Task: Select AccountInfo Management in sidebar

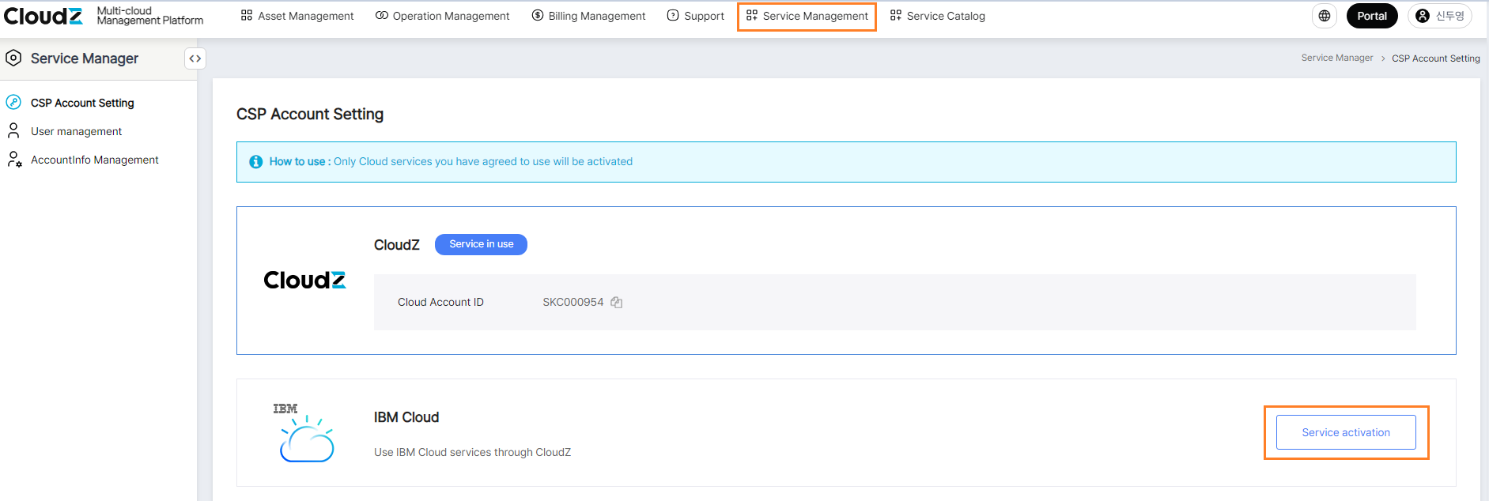Action: coord(95,160)
